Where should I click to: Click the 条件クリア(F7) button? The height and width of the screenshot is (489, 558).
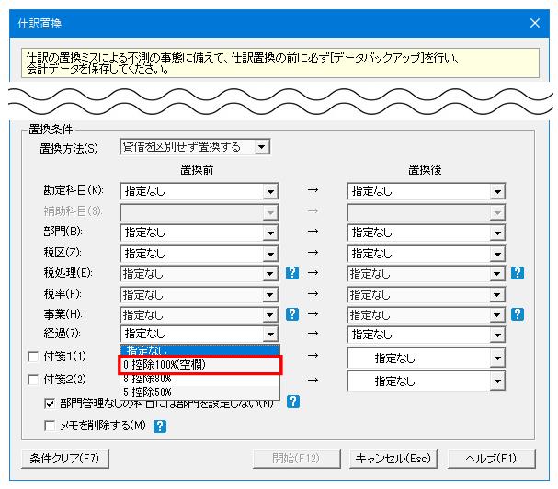[65, 459]
